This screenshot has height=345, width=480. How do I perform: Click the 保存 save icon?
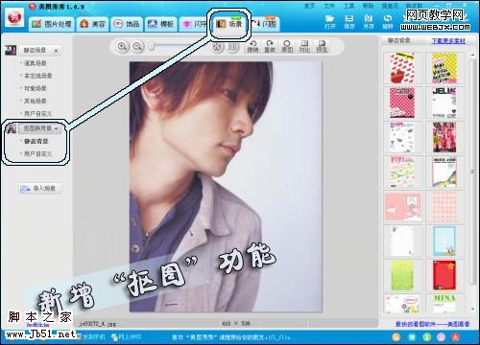pyautogui.click(x=349, y=22)
